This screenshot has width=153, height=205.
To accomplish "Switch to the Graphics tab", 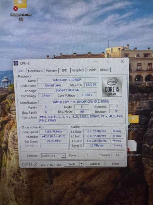I will (x=78, y=70).
